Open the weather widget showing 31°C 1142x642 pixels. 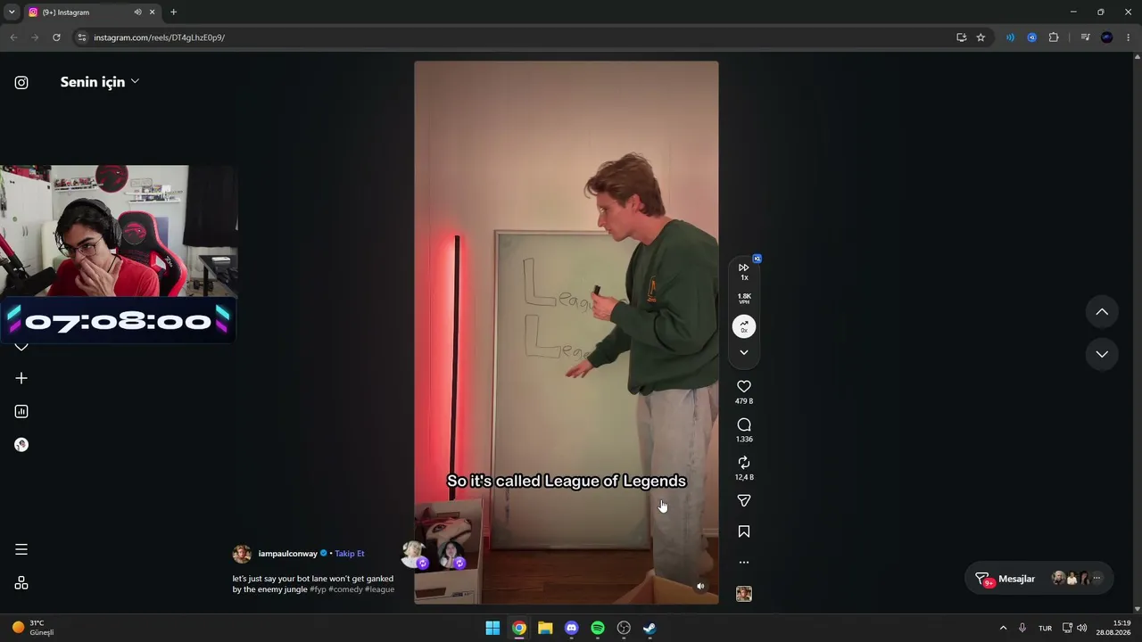(x=33, y=628)
